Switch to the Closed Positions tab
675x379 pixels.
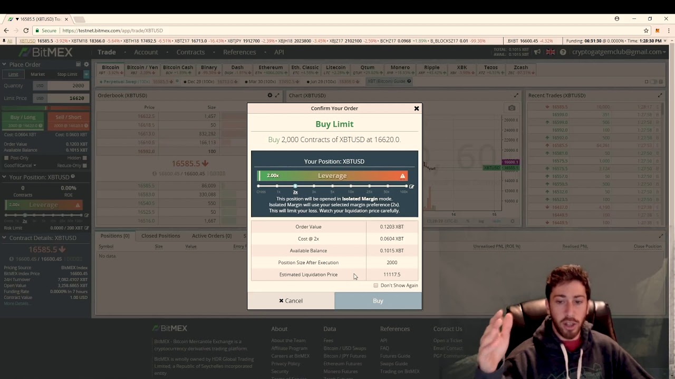pos(160,236)
